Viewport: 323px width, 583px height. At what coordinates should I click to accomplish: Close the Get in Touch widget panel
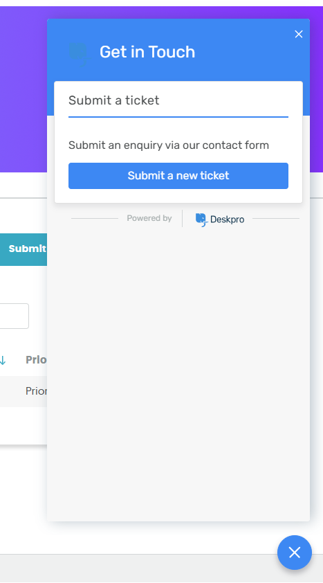(299, 34)
